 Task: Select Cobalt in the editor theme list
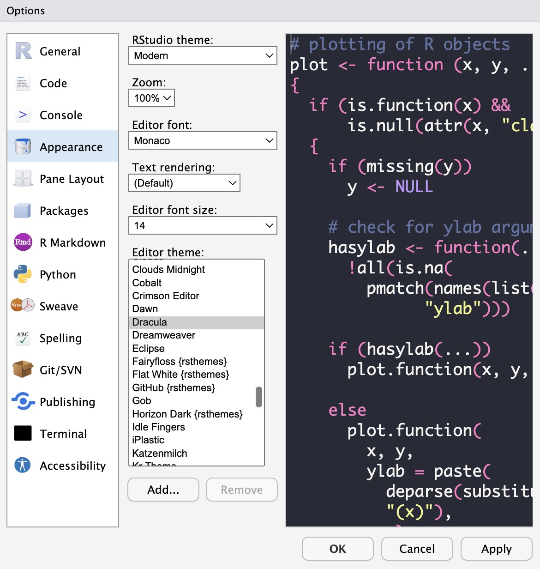point(147,283)
